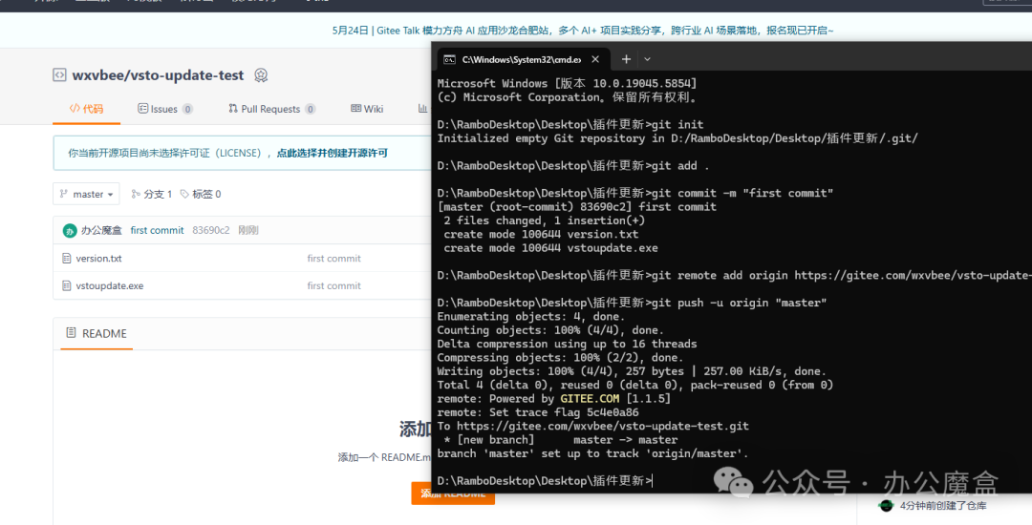Click the branch fork icon beside 分支
This screenshot has height=525, width=1032.
coord(136,194)
